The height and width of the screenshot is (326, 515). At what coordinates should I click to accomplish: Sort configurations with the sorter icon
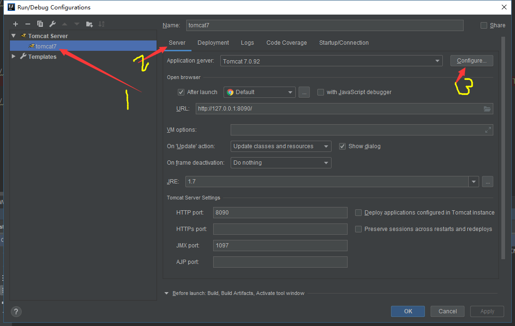[101, 24]
